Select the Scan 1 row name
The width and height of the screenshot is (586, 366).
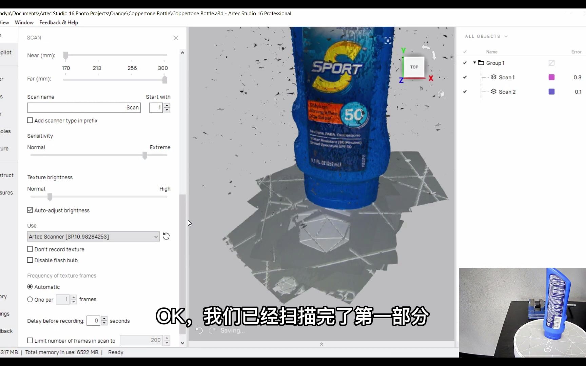pos(507,77)
